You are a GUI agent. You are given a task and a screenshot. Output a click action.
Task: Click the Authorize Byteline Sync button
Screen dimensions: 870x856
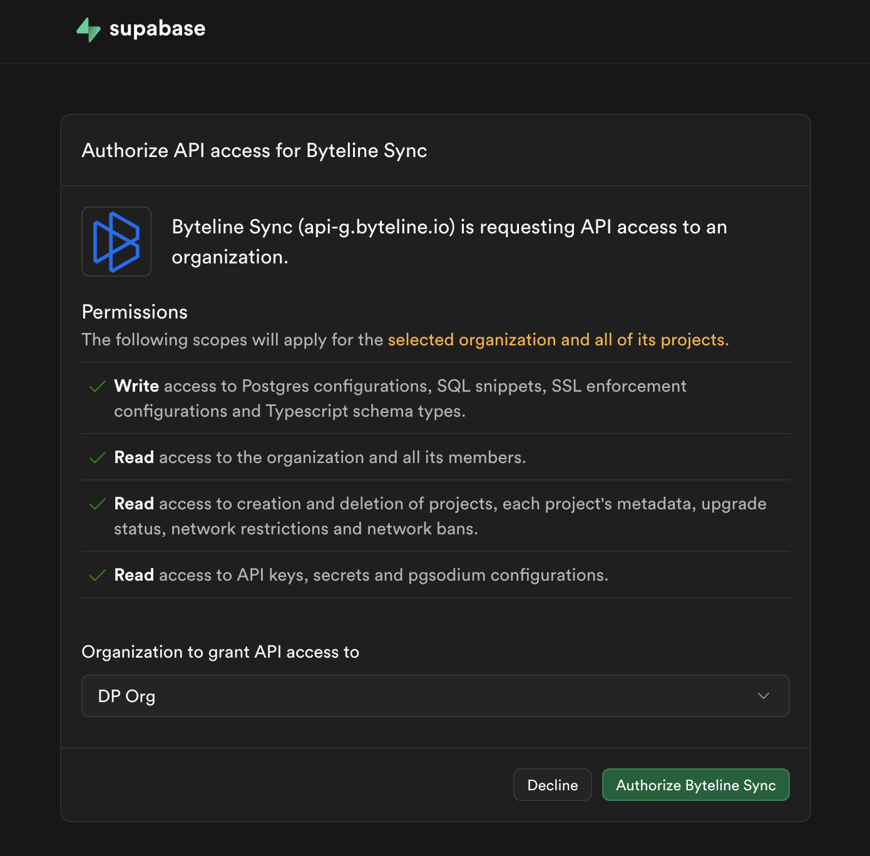pyautogui.click(x=695, y=785)
